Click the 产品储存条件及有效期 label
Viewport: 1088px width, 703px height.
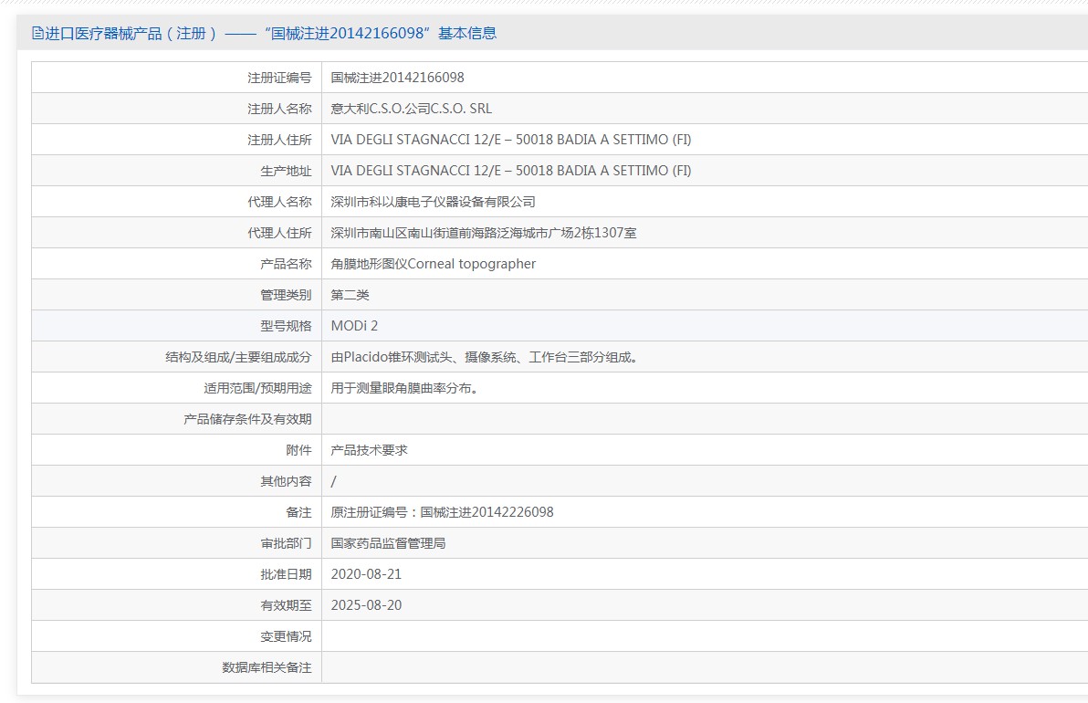[x=247, y=419]
